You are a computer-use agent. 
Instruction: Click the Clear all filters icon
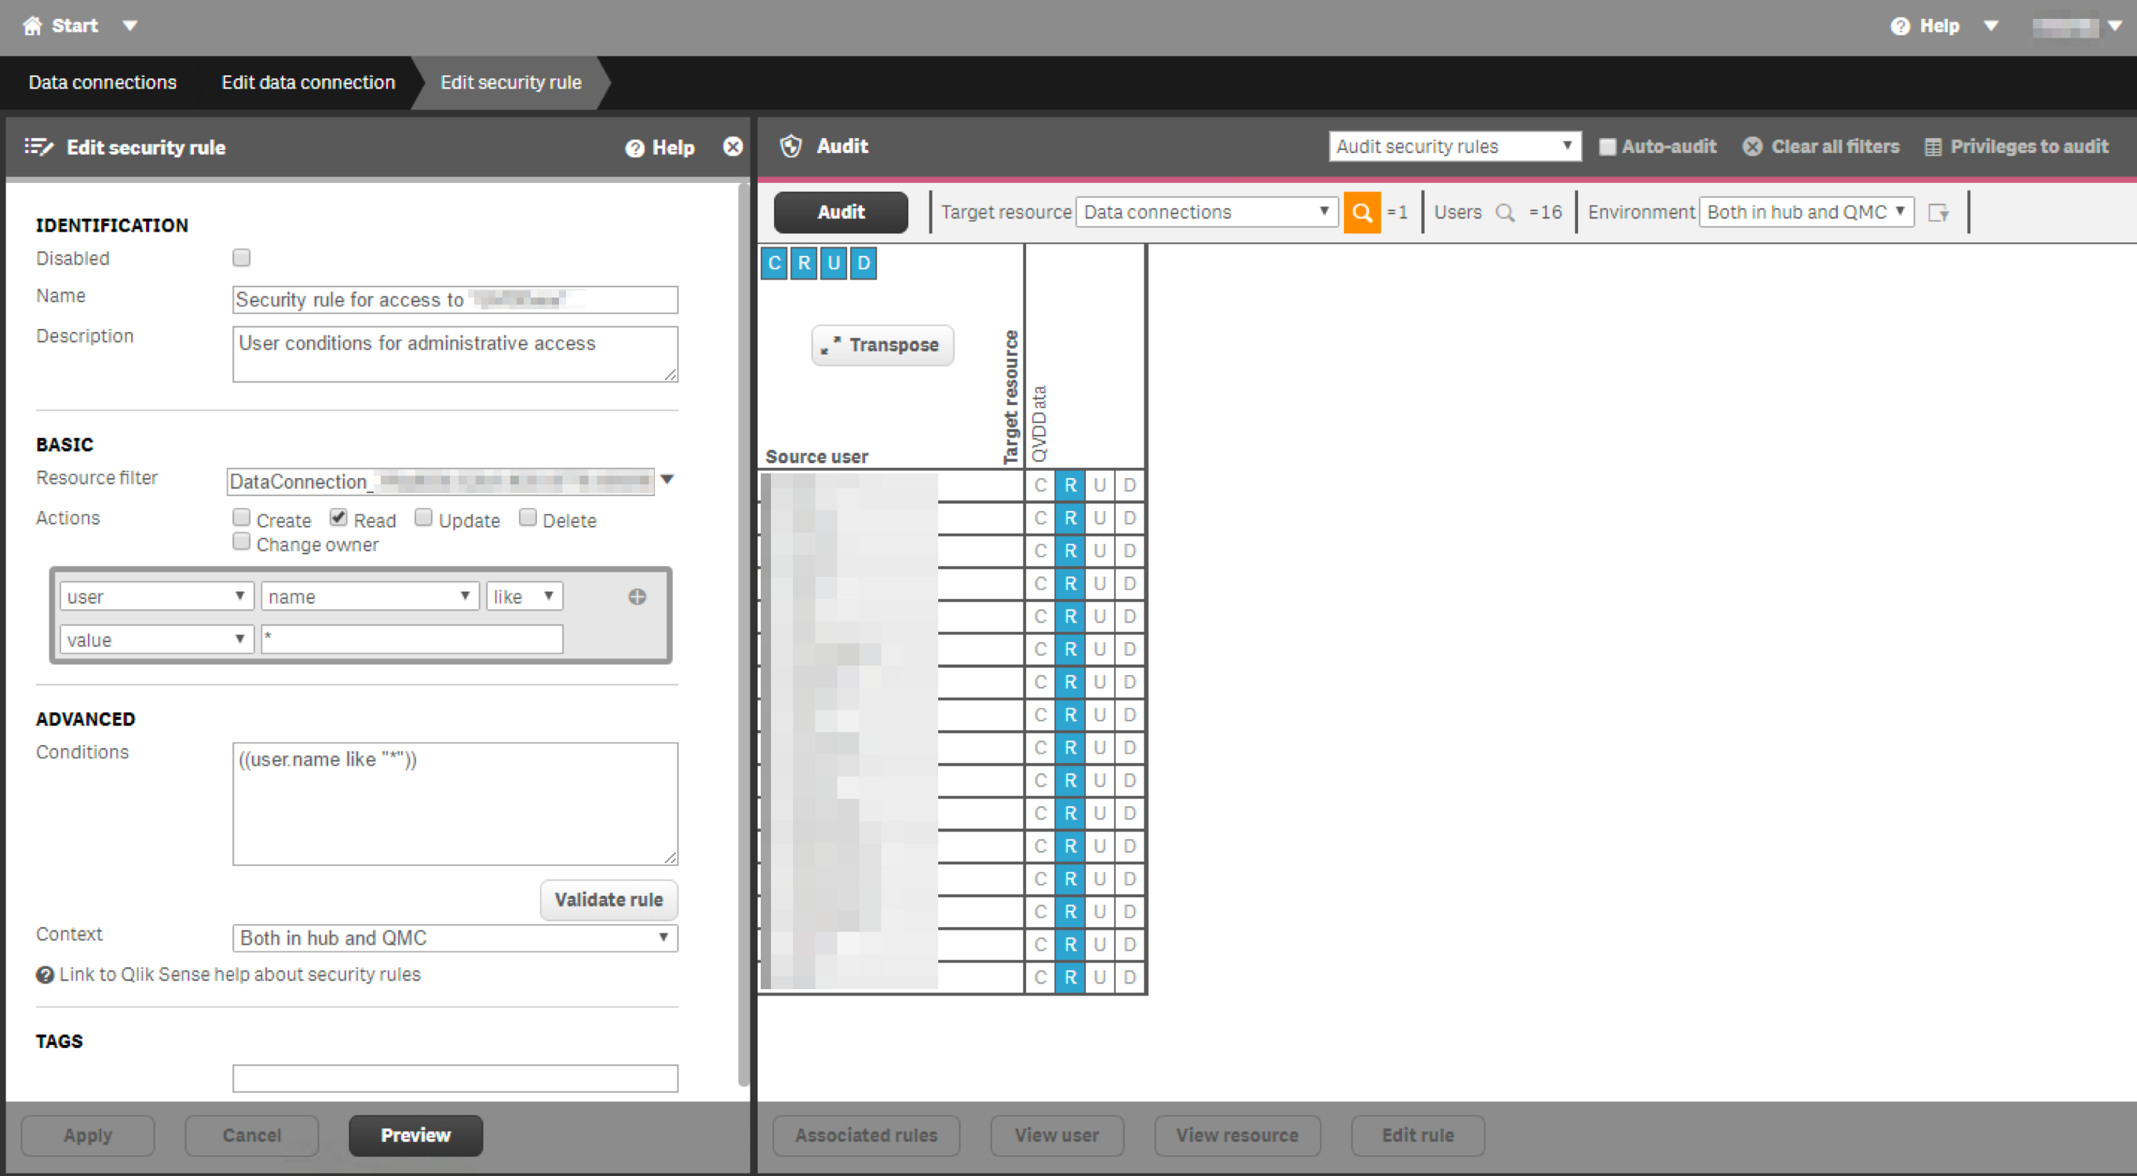[x=1752, y=147]
